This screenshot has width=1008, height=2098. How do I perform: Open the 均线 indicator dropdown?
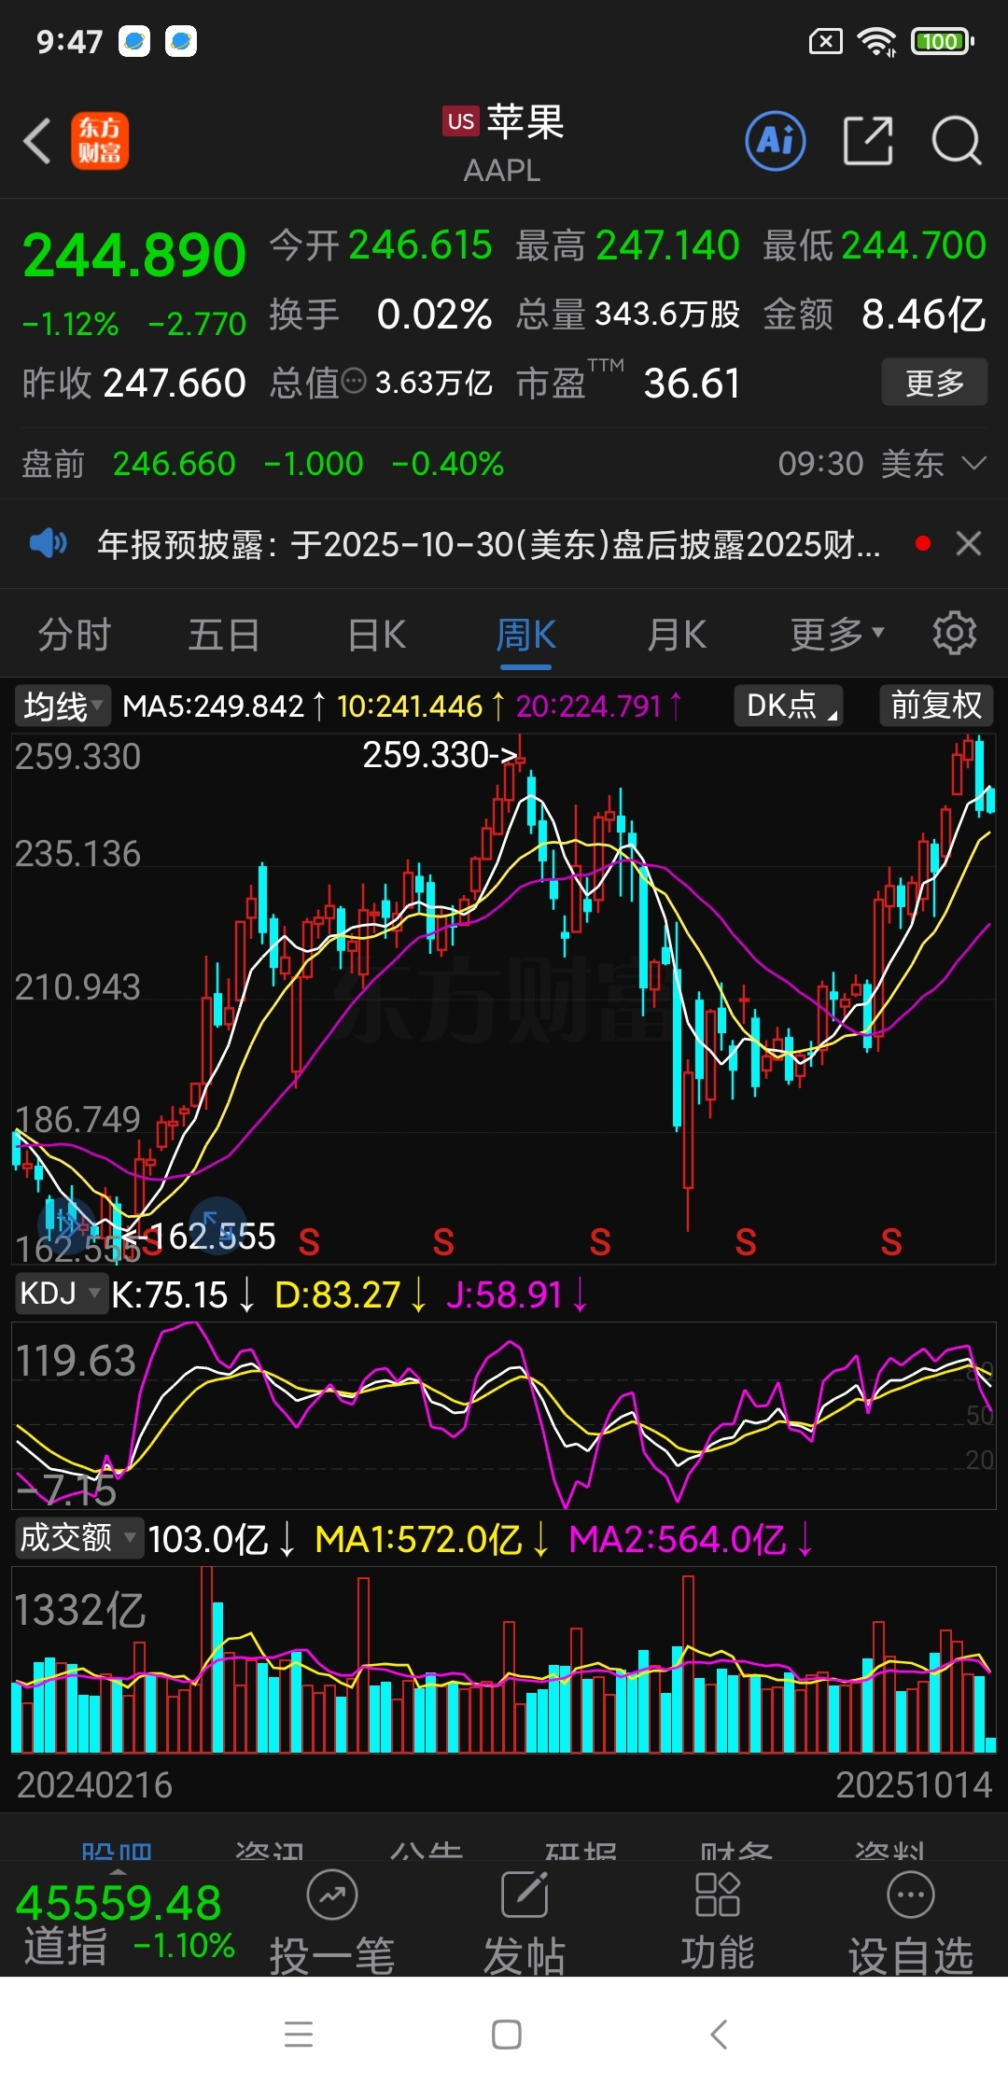(62, 706)
